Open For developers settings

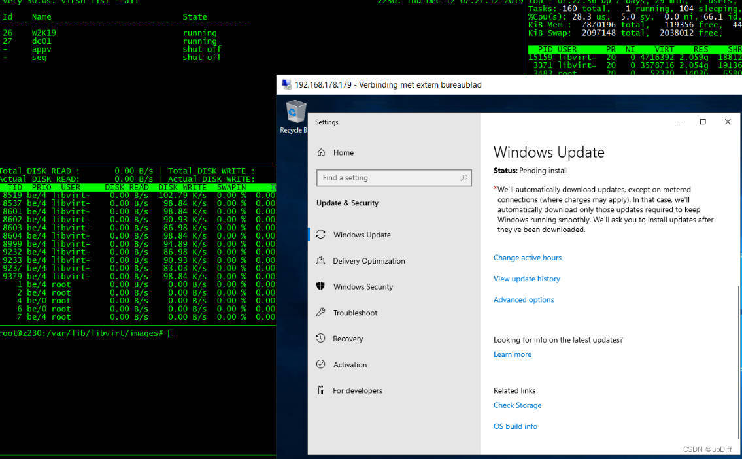394,391
